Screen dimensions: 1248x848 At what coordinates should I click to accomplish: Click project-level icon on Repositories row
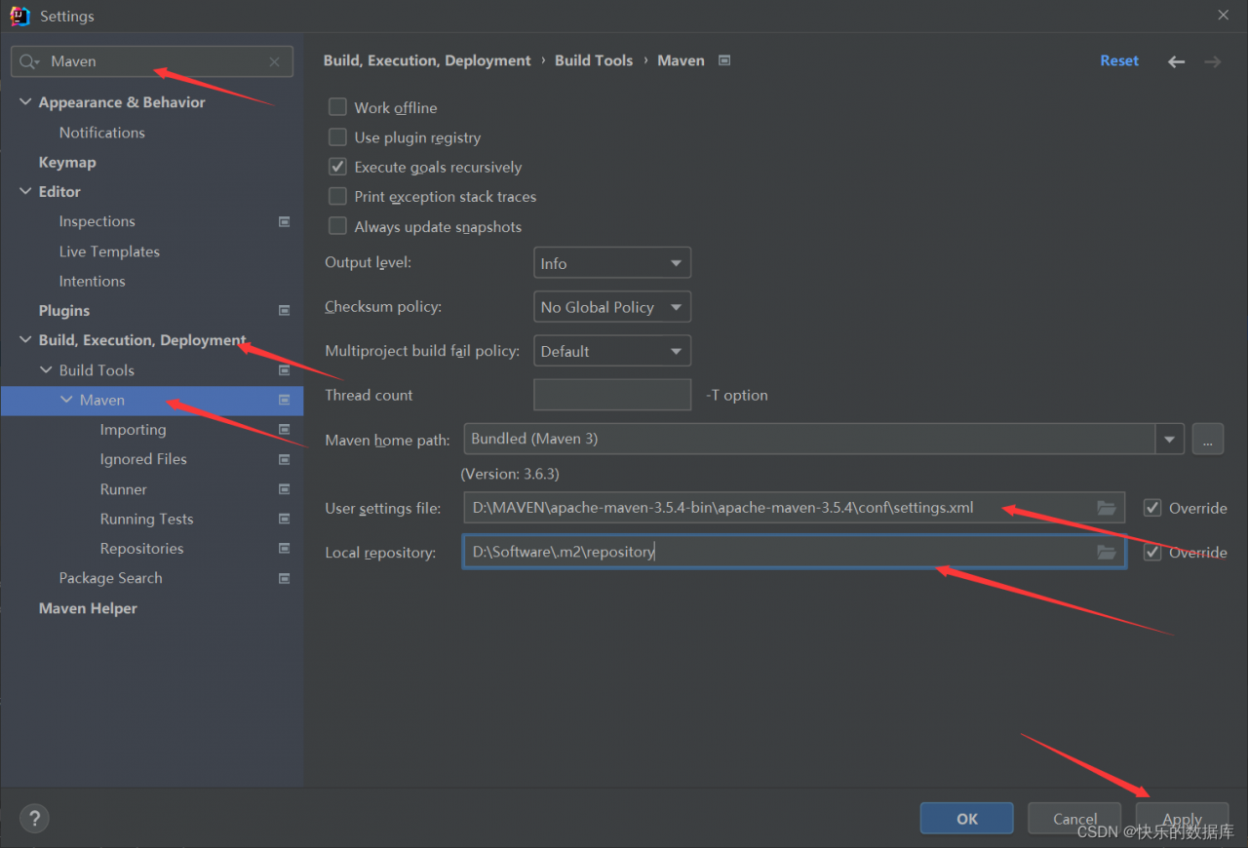click(284, 548)
